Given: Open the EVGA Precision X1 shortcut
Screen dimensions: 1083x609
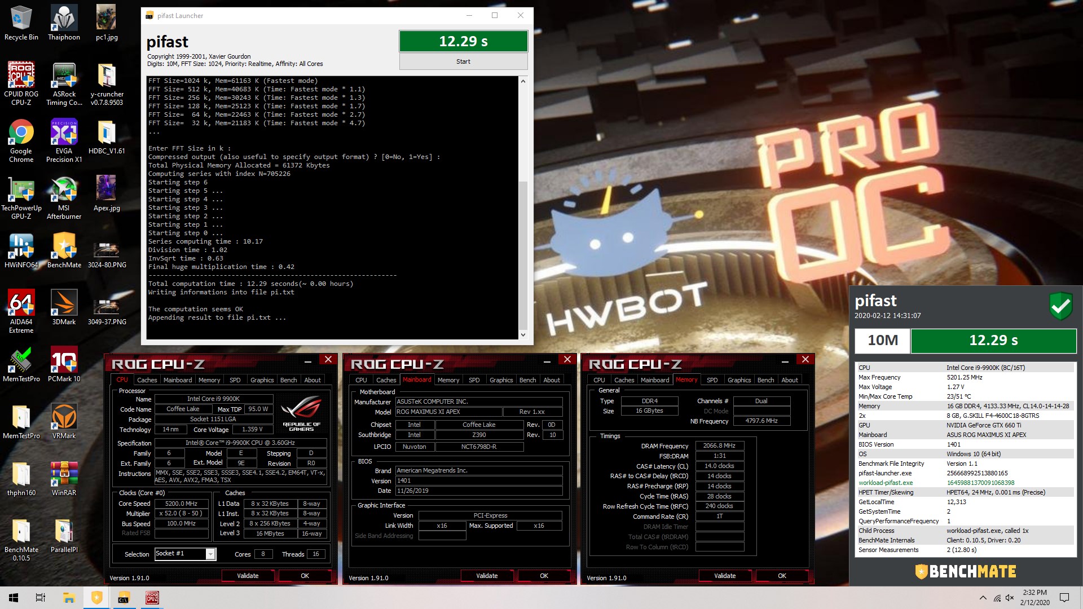Looking at the screenshot, I should pos(64,141).
